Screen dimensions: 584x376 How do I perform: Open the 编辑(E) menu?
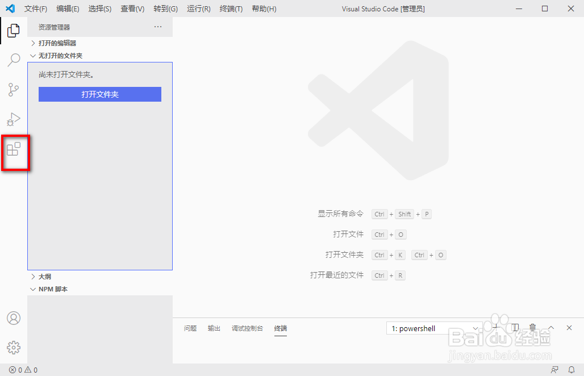pyautogui.click(x=68, y=9)
